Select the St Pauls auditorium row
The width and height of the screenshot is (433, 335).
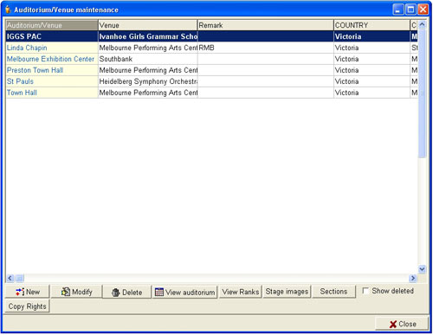coord(211,81)
